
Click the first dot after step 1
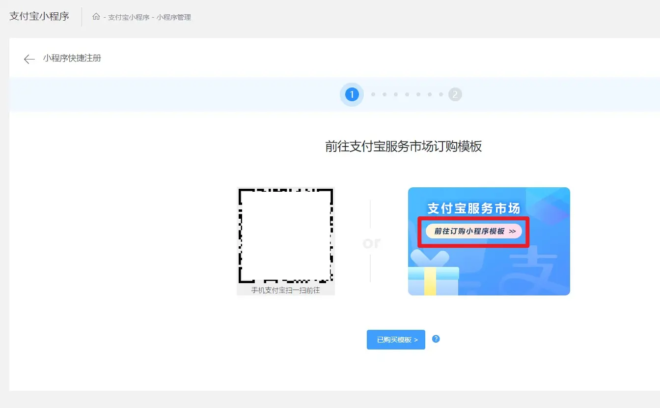pyautogui.click(x=373, y=94)
